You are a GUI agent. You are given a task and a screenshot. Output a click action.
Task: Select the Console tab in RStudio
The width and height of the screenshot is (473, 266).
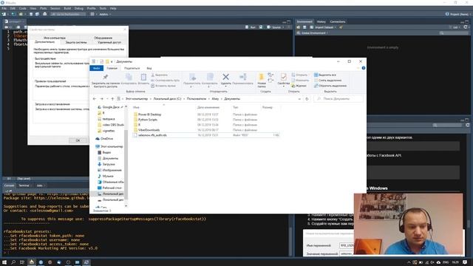(x=10, y=185)
